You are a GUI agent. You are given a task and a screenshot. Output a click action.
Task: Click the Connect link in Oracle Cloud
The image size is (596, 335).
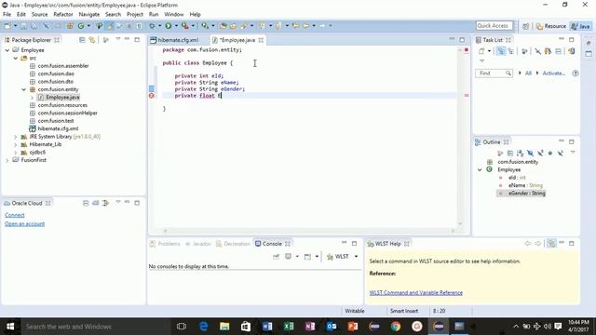15,215
